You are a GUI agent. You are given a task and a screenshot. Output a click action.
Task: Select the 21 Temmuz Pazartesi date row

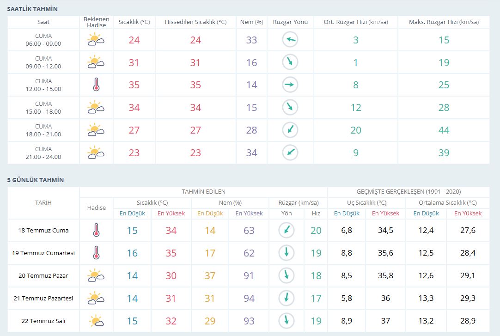[x=43, y=299]
